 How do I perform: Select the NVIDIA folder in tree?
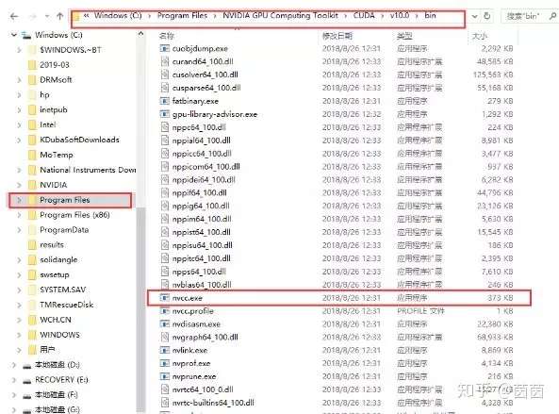54,185
